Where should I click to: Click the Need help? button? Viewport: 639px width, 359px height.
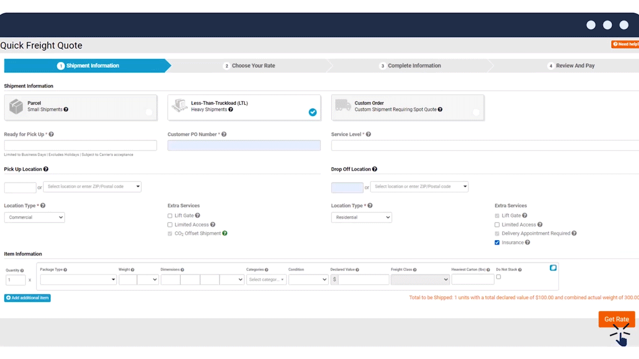click(625, 44)
